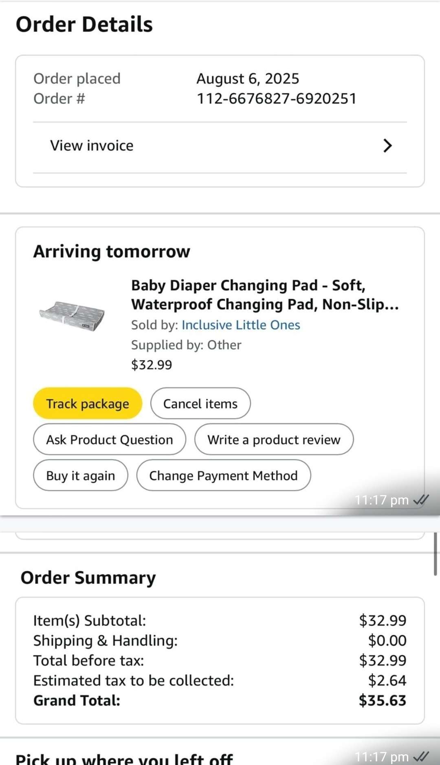Open Change Payment Method
The image size is (440, 765).
pos(223,476)
